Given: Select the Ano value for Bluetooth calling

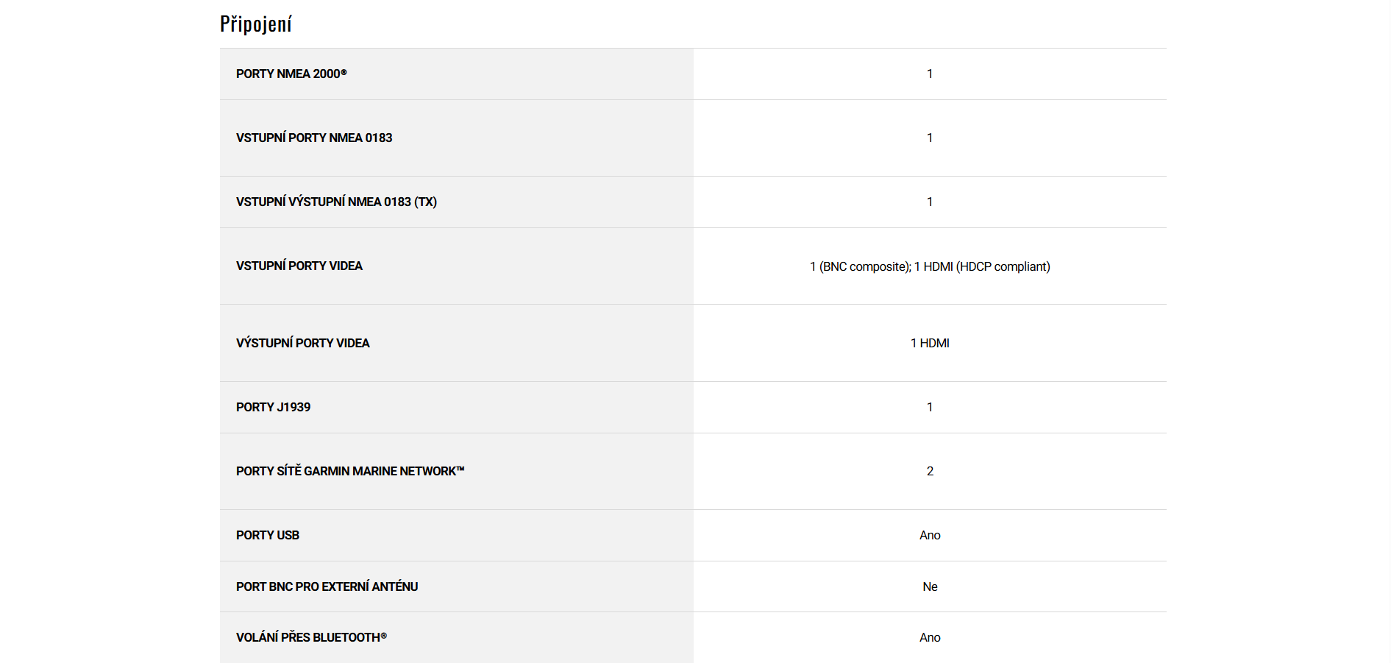Looking at the screenshot, I should coord(930,637).
